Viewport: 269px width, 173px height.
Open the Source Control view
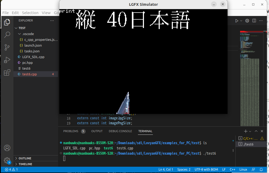pyautogui.click(x=7, y=47)
